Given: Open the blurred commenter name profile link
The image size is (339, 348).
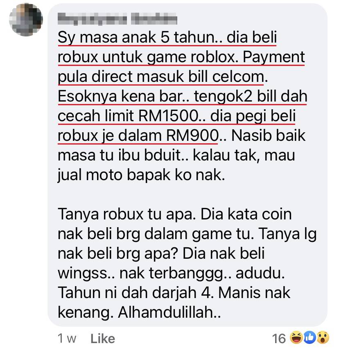Looking at the screenshot, I should tap(118, 19).
